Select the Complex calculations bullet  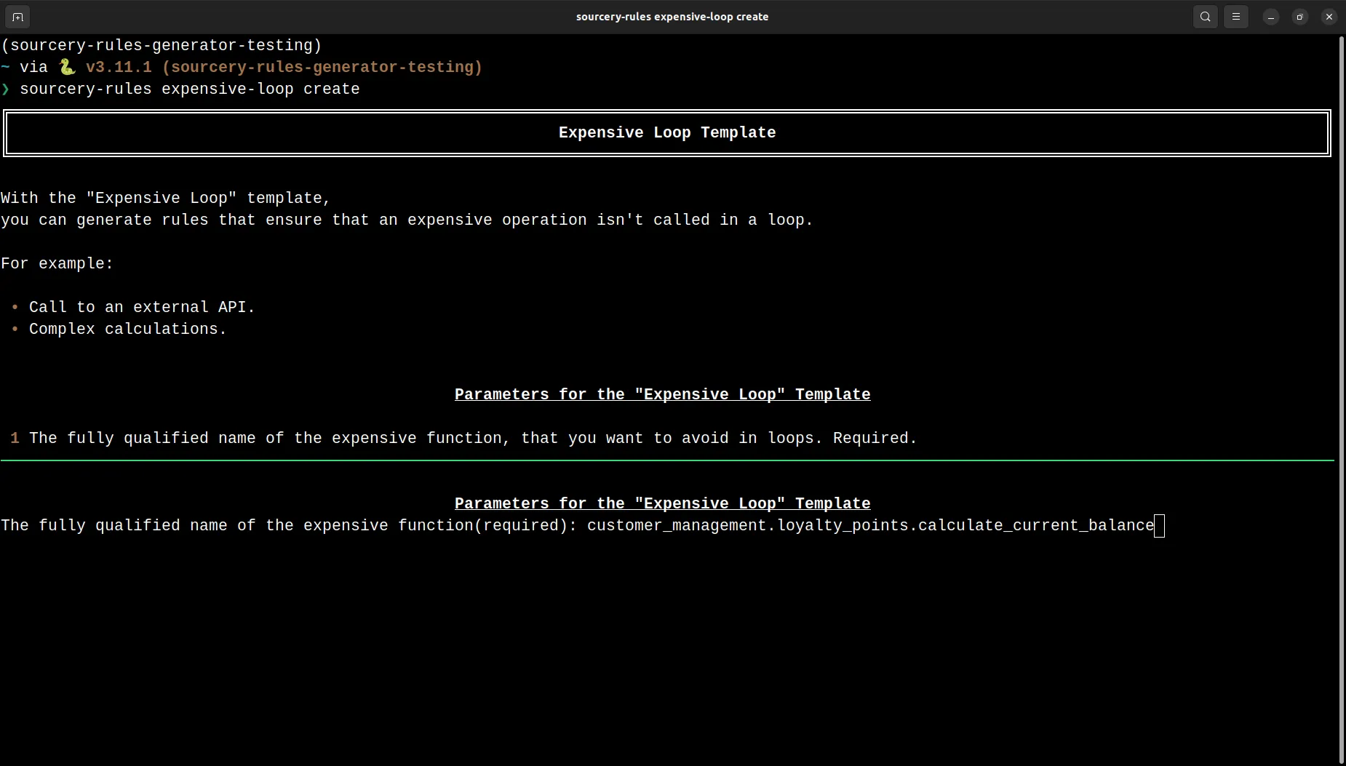point(127,329)
